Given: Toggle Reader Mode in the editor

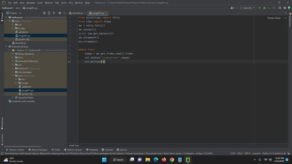Looking at the screenshot, I should (274, 18).
